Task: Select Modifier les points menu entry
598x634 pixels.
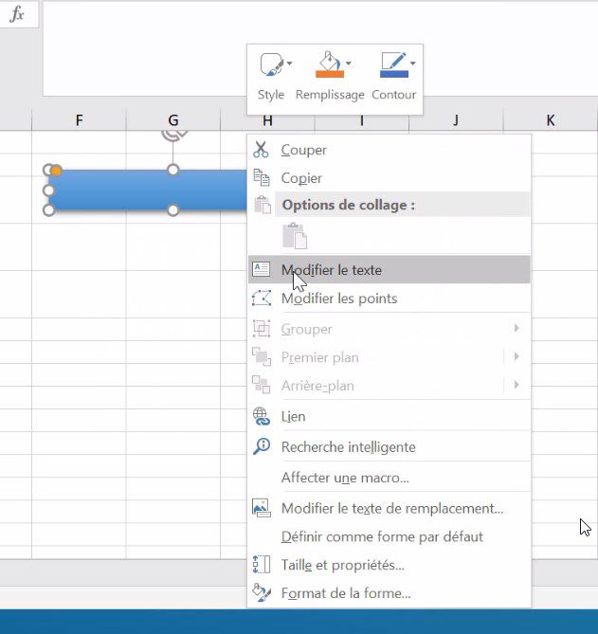Action: tap(338, 299)
